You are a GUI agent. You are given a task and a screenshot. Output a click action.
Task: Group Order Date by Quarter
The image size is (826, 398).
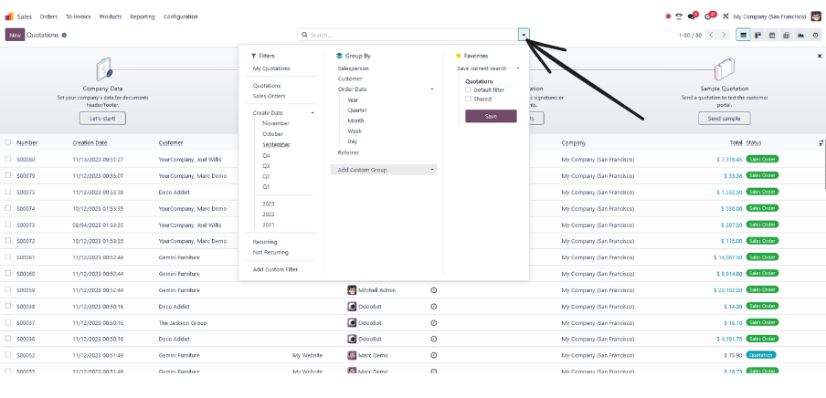tap(357, 110)
